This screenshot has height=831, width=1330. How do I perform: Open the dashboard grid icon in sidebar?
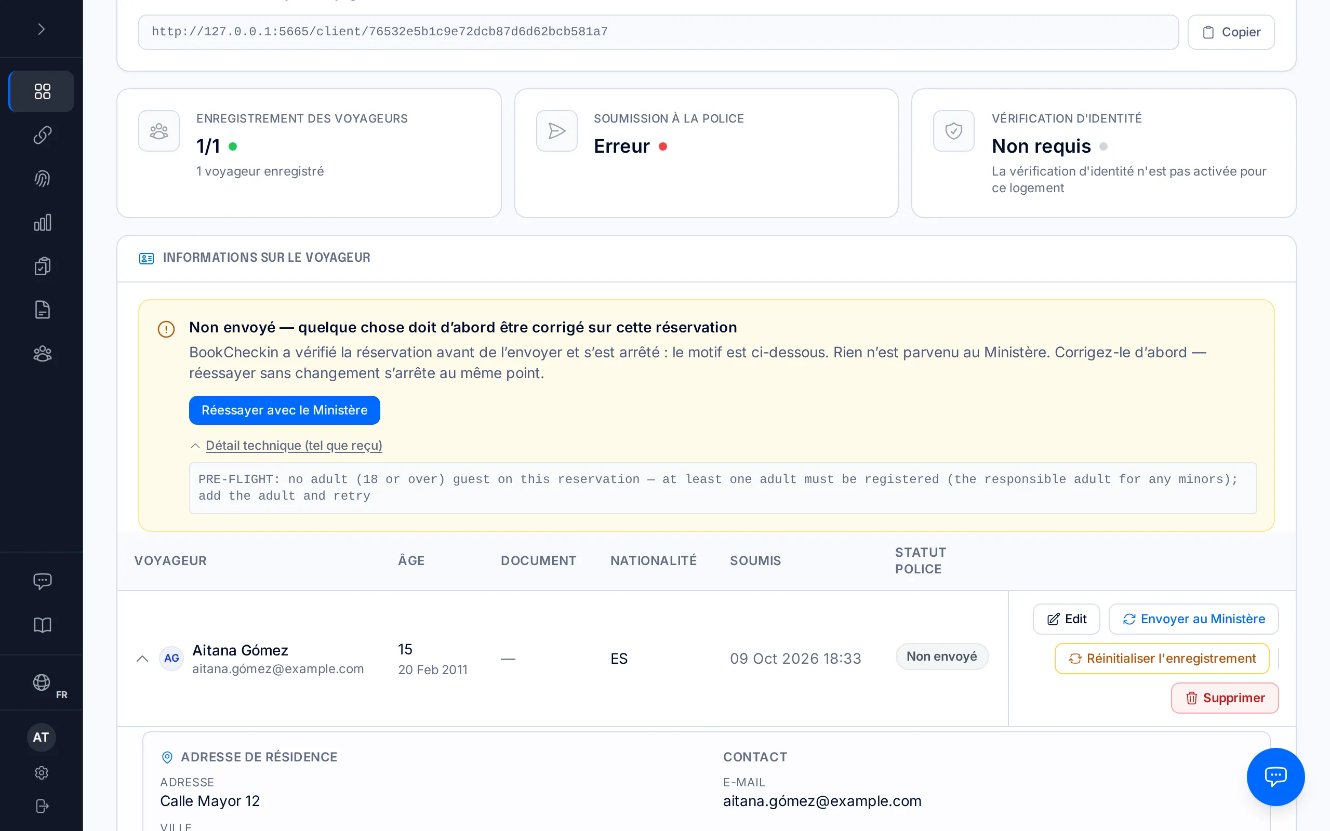[42, 91]
